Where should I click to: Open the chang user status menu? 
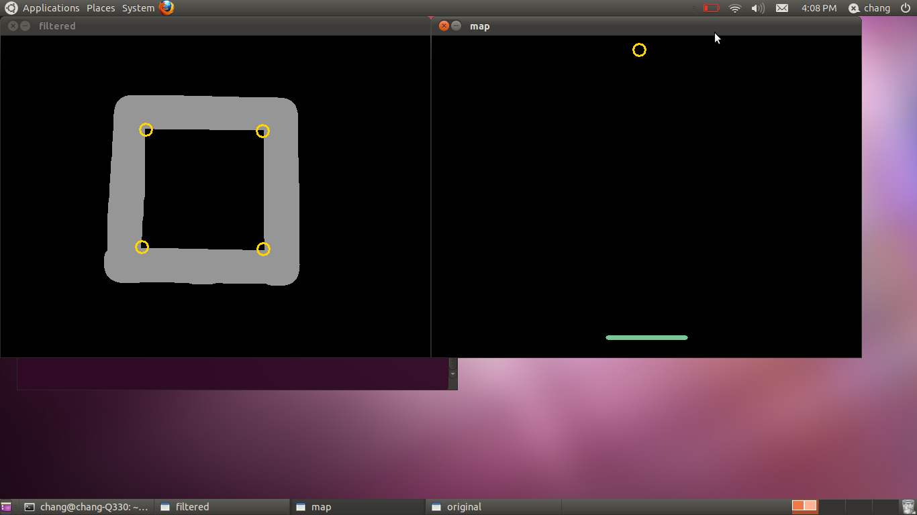pyautogui.click(x=869, y=8)
